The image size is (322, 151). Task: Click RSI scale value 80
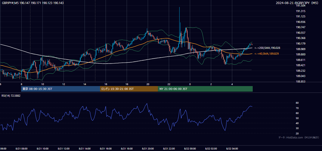[297, 103]
